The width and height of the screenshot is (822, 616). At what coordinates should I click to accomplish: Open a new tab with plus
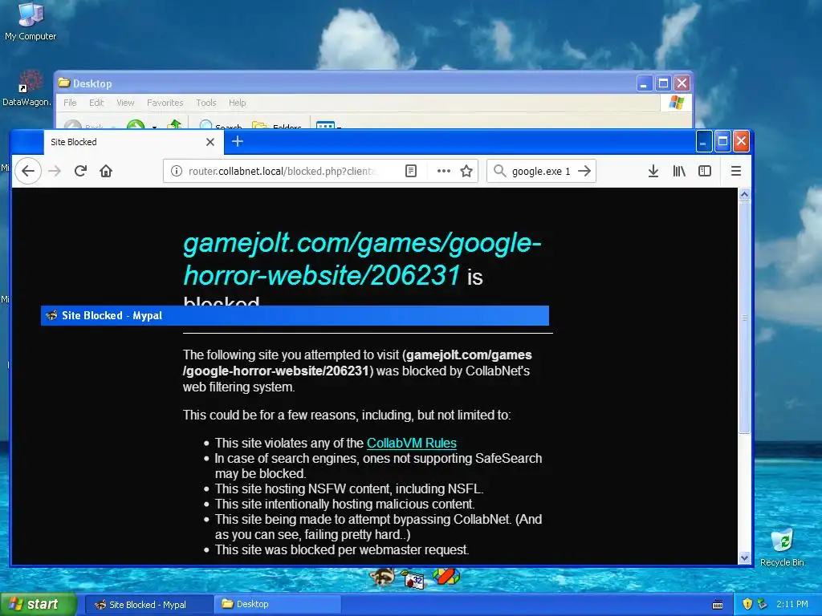pos(238,141)
